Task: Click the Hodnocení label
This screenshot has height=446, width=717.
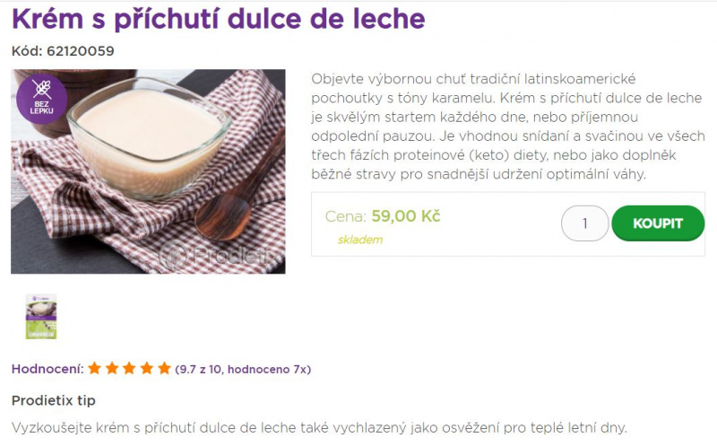Action: [48, 369]
